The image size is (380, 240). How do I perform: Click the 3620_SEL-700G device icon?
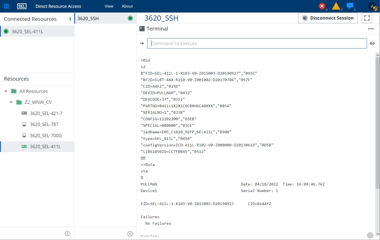24,135
